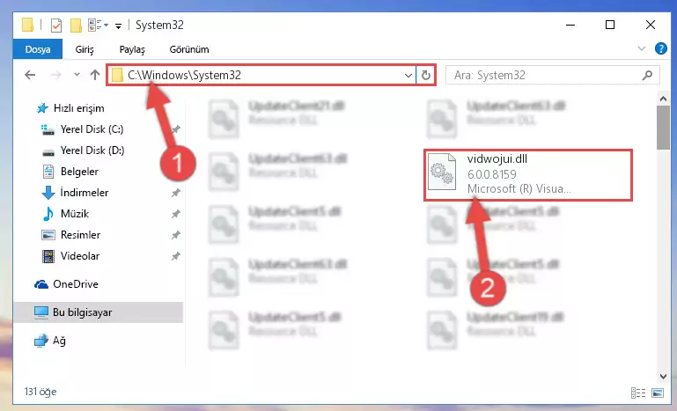The height and width of the screenshot is (411, 677).
Task: Open the Paylaş ribbon tab
Action: click(x=132, y=49)
